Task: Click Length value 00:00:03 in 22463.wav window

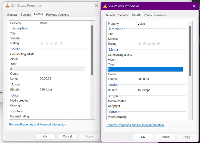Action: pos(45,79)
